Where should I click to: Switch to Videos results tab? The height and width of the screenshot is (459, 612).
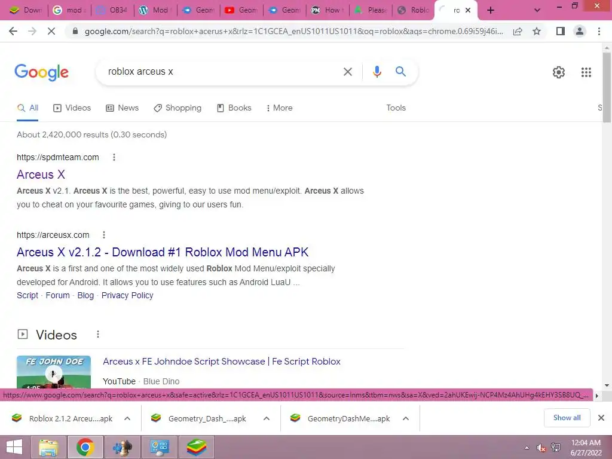(72, 108)
